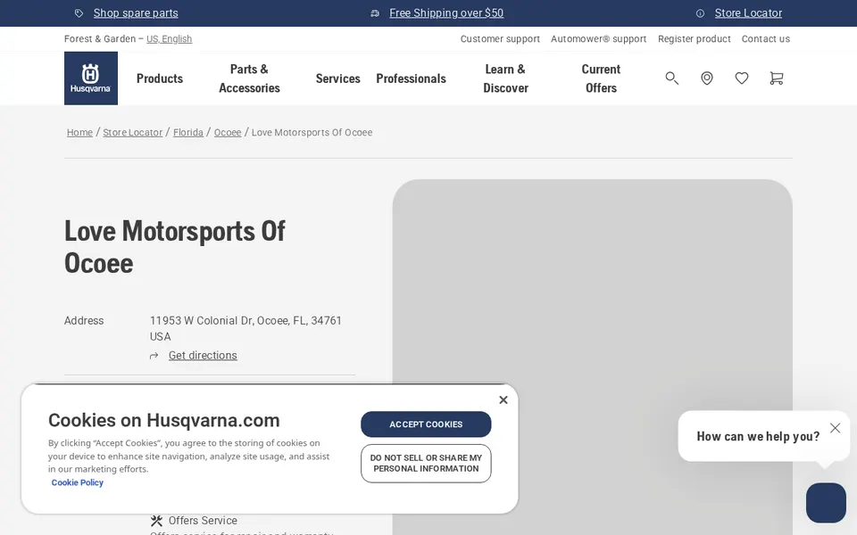Click Get directions link
The height and width of the screenshot is (535, 857).
[x=203, y=356]
